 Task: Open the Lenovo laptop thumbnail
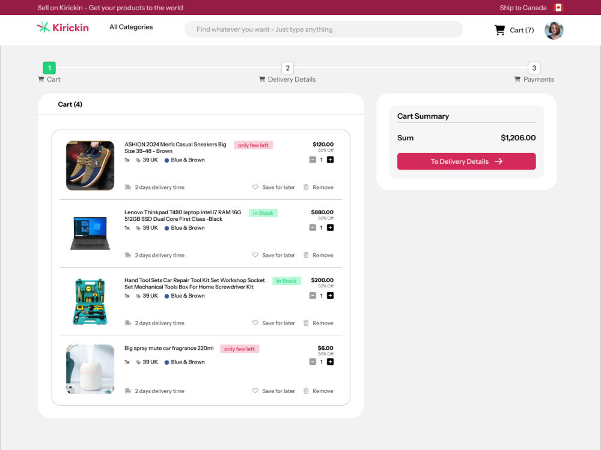tap(90, 233)
